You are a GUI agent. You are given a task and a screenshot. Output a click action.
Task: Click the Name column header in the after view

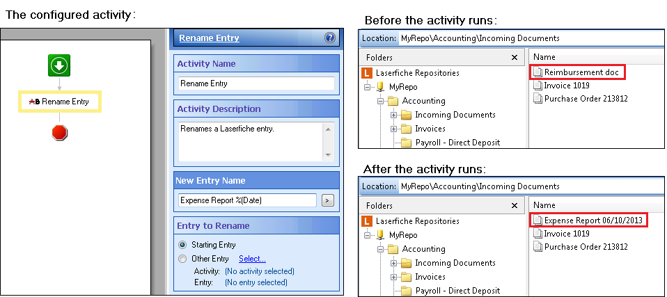pyautogui.click(x=544, y=205)
